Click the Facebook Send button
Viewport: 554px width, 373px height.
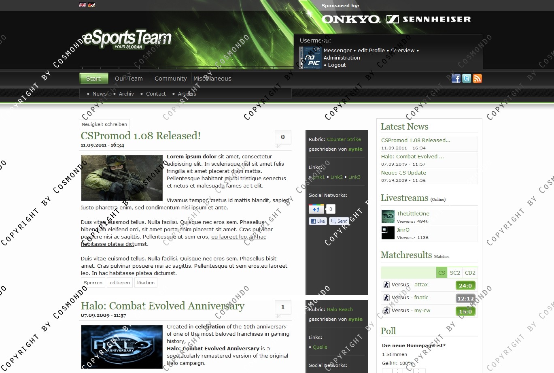pyautogui.click(x=339, y=221)
